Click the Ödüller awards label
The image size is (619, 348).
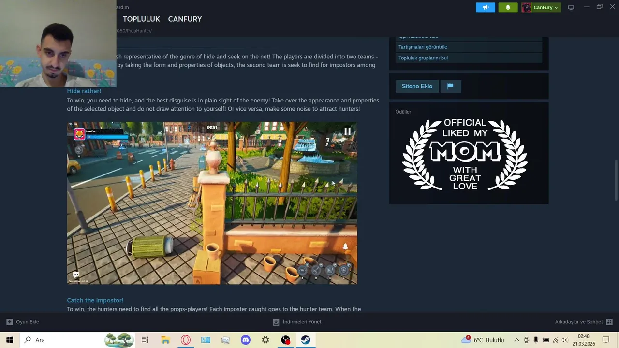(x=403, y=112)
